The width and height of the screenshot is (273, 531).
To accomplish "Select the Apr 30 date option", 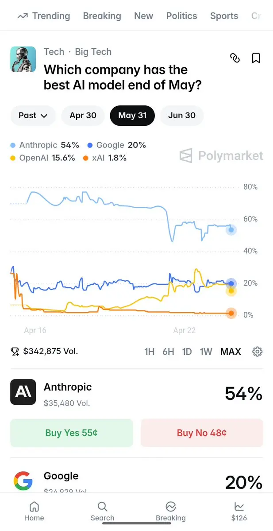I will tap(83, 116).
